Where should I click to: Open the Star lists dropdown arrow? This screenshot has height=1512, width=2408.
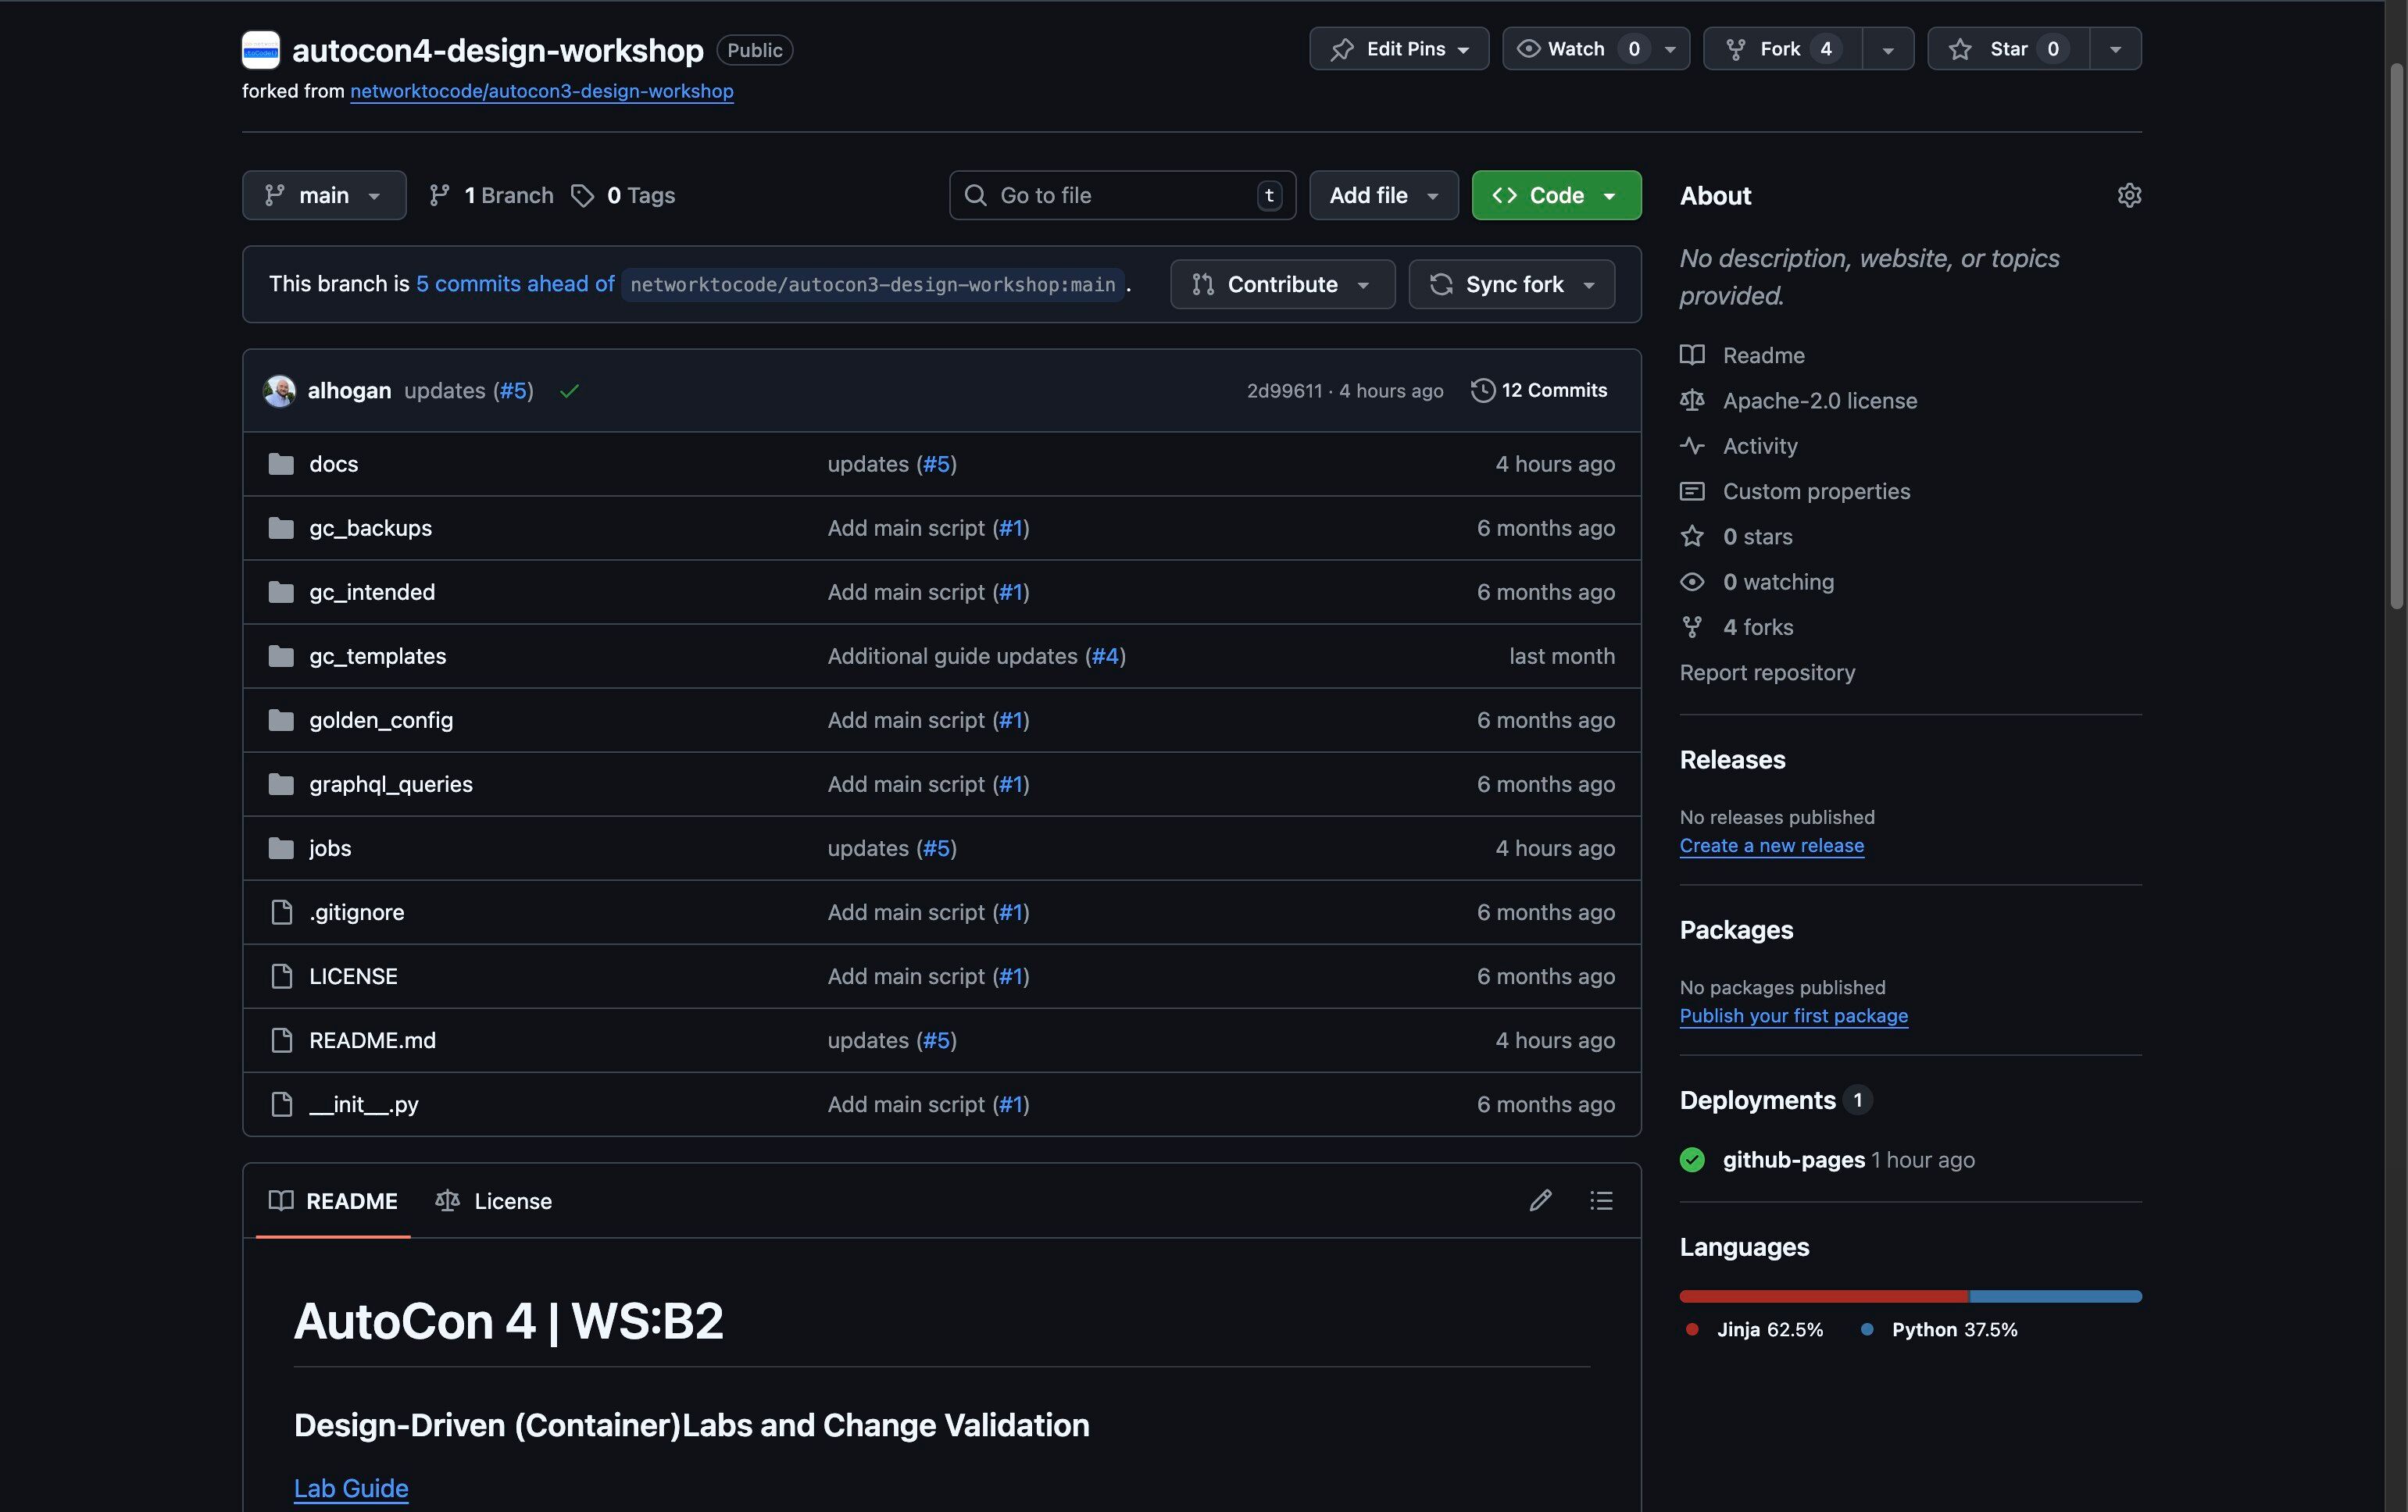point(2115,49)
